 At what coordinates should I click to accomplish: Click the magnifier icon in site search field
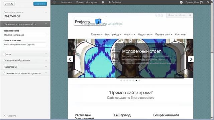click(190, 15)
